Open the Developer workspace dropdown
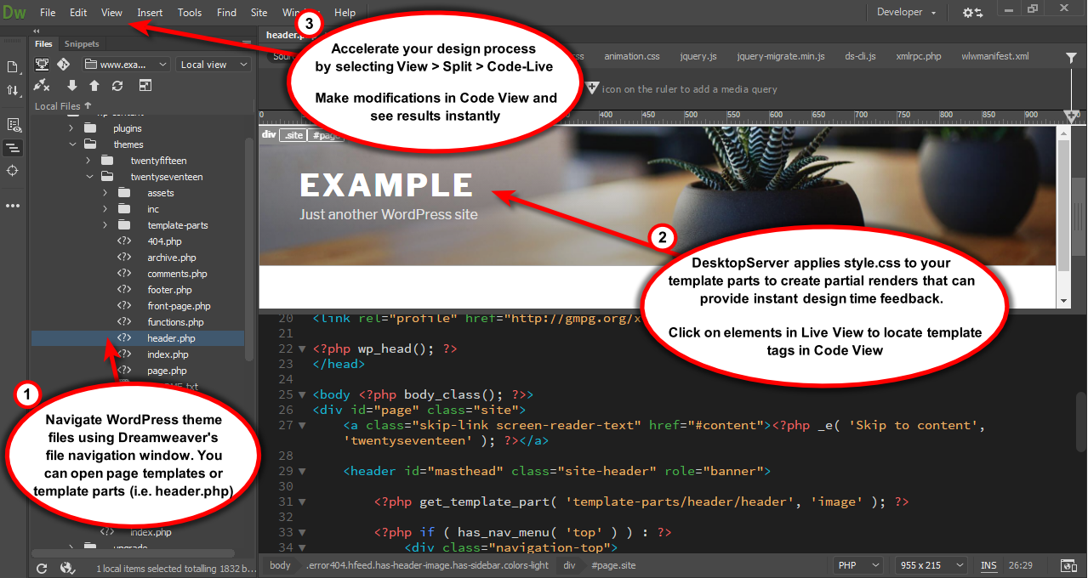 906,12
